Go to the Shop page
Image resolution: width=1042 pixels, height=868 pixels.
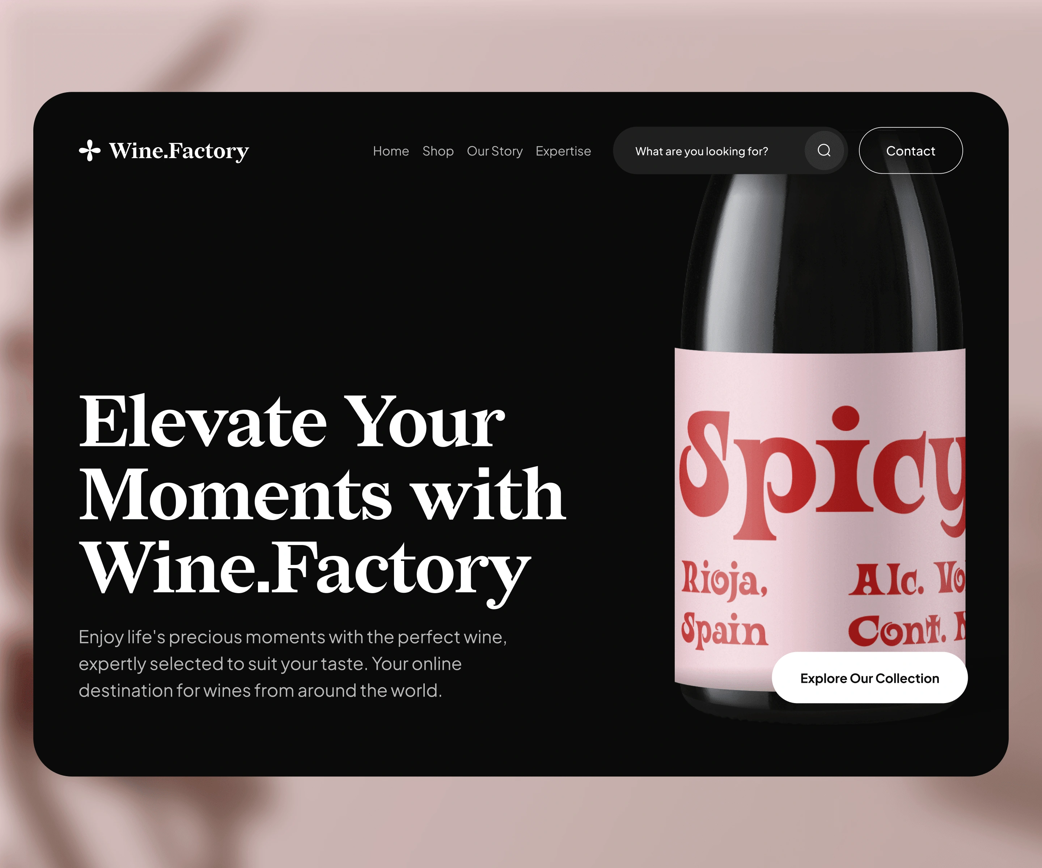438,151
